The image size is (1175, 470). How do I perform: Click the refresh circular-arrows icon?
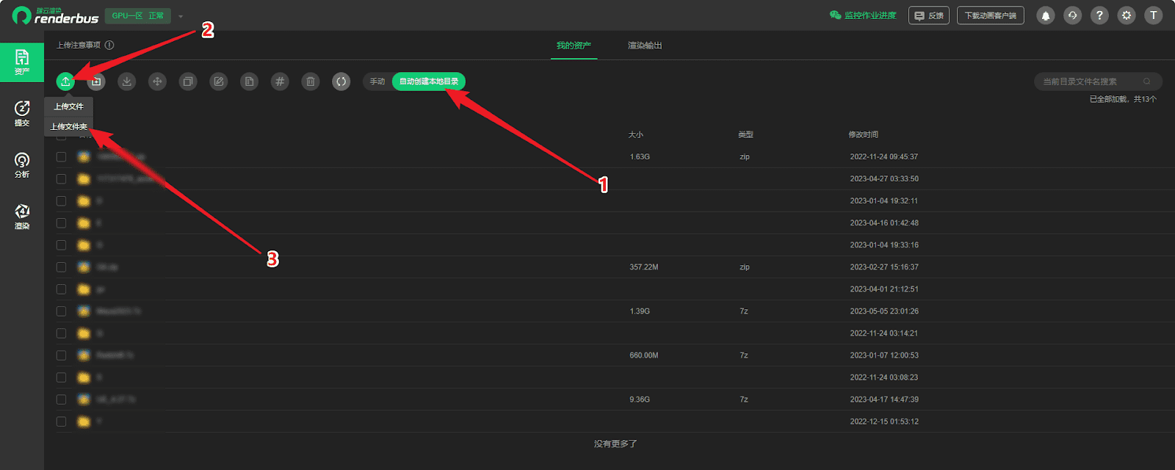coord(341,82)
